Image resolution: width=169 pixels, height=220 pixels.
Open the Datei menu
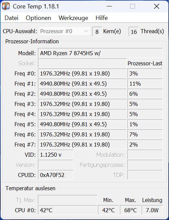(x=12, y=18)
